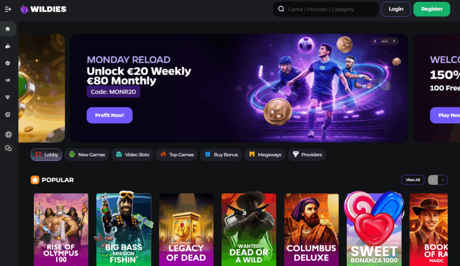Image resolution: width=460 pixels, height=266 pixels.
Task: Open the target challenges icon in sidebar
Action: (8, 114)
